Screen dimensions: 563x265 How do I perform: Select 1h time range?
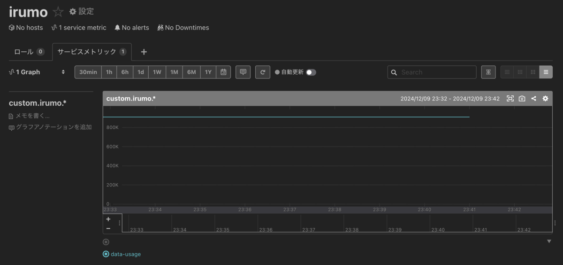[109, 72]
